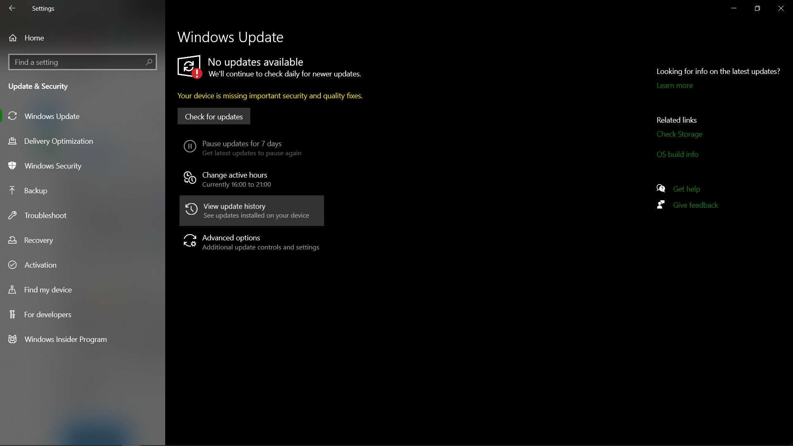Open the Recovery page
Screen dimensions: 793x446
click(83, 240)
